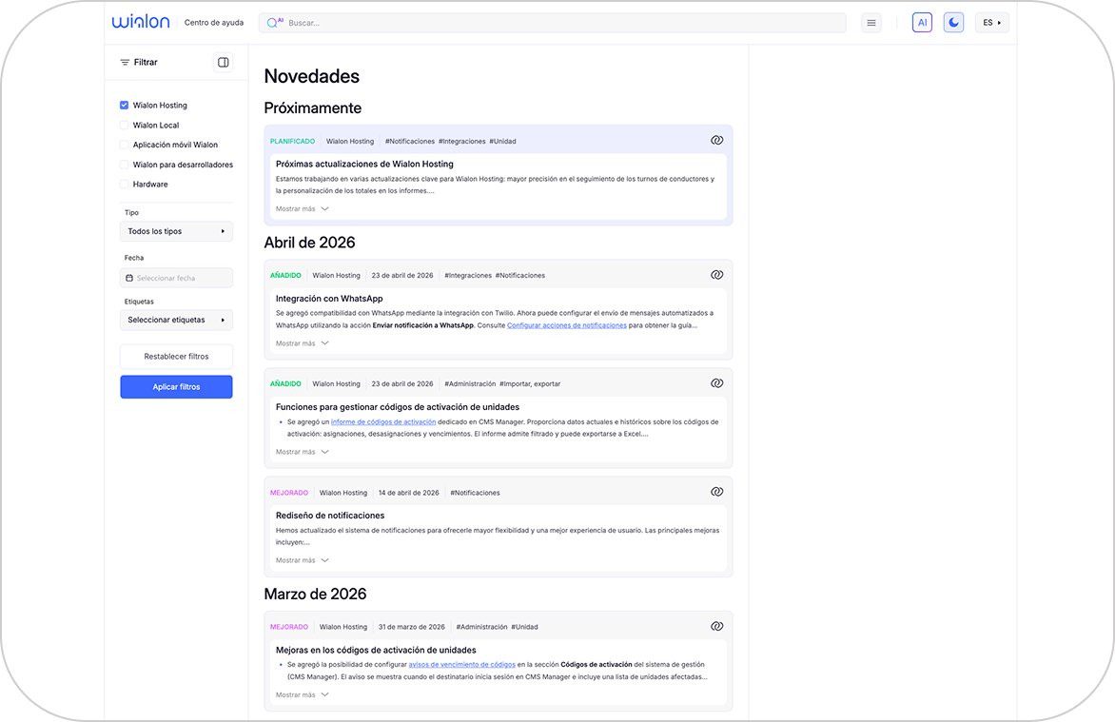Expand Mostrar más under Funciones para gestionar códigos
Viewport: 1115px width, 722px height.
click(303, 452)
